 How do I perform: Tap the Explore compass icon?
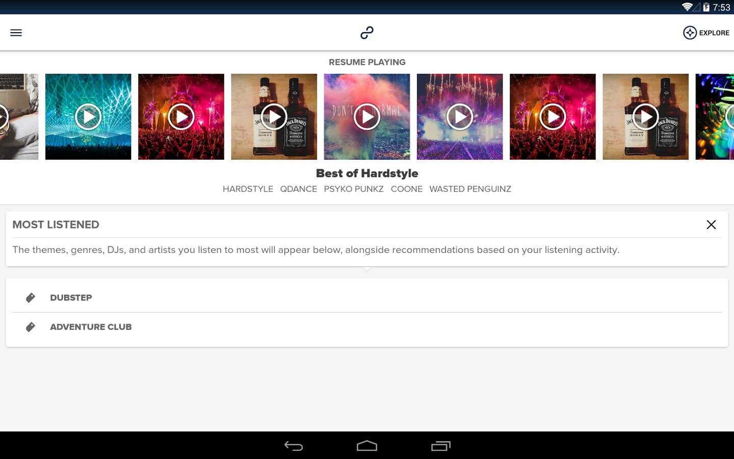pos(690,33)
